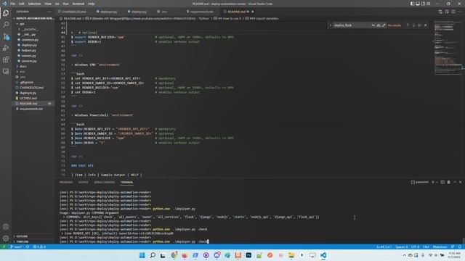465x261 pixels.
Task: Toggle bottom panel layout button
Action: tap(418, 4)
